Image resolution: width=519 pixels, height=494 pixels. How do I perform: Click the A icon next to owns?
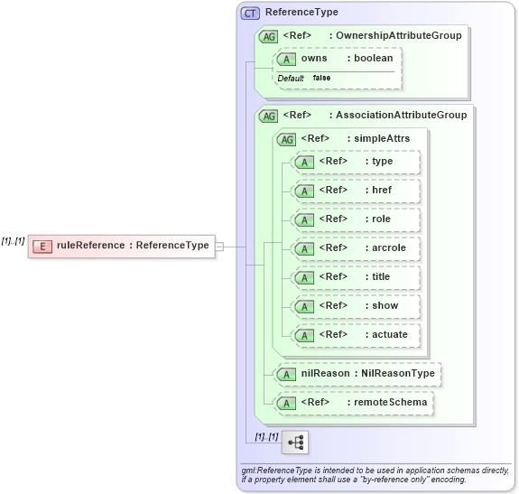287,60
